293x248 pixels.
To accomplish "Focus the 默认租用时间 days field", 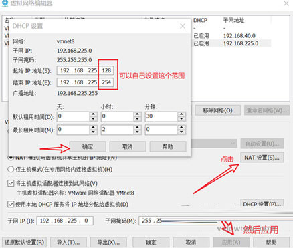I will [x=73, y=116].
